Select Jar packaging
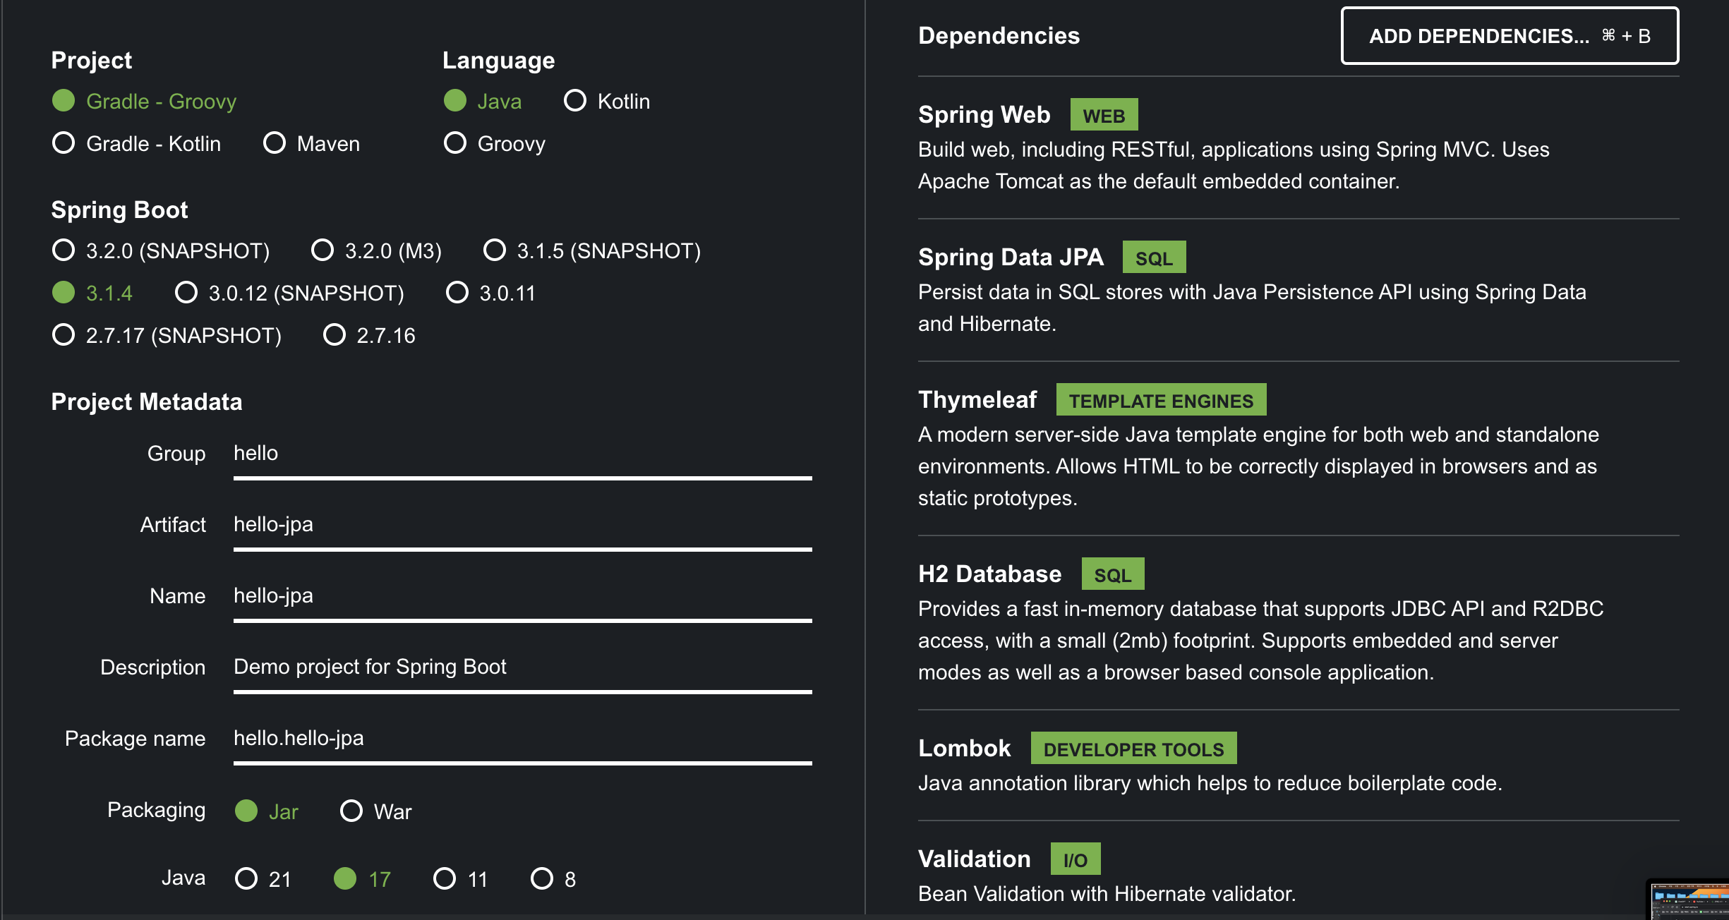 (x=267, y=811)
